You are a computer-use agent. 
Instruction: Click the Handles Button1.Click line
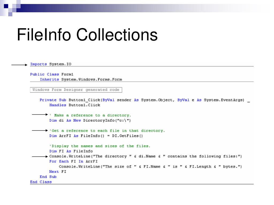(75, 105)
